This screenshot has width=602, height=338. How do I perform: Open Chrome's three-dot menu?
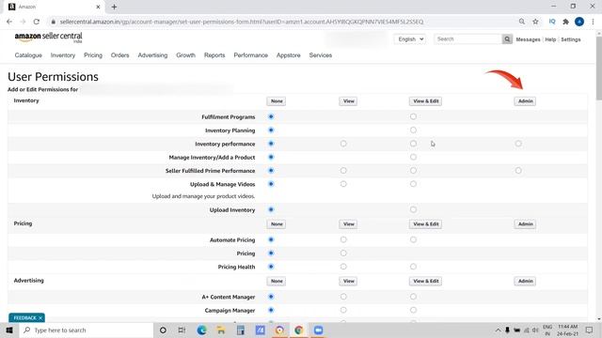click(x=594, y=22)
